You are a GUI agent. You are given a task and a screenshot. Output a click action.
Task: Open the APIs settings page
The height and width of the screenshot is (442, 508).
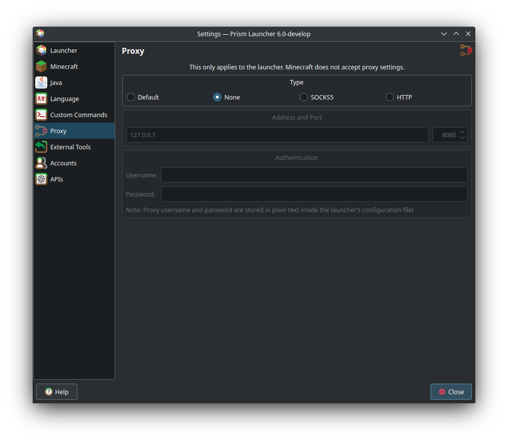tap(74, 179)
